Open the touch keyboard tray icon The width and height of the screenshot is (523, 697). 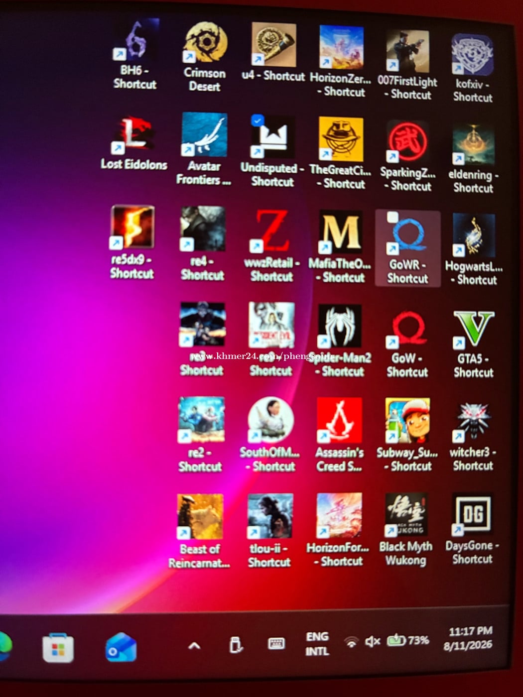[276, 644]
